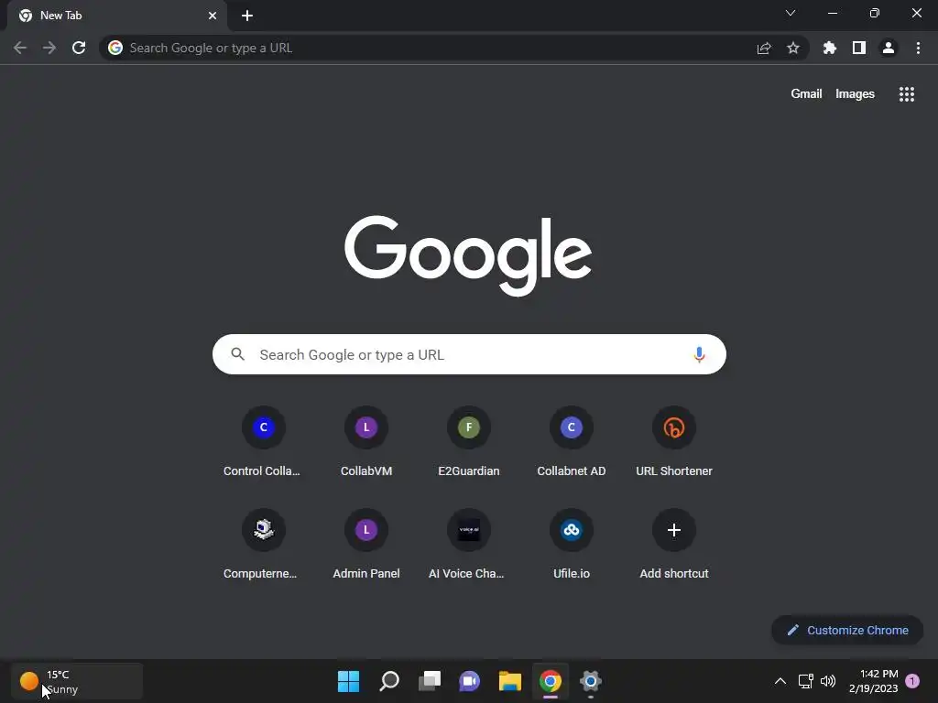
Task: Open the AI Voice Cha... shortcut
Action: pos(469,545)
